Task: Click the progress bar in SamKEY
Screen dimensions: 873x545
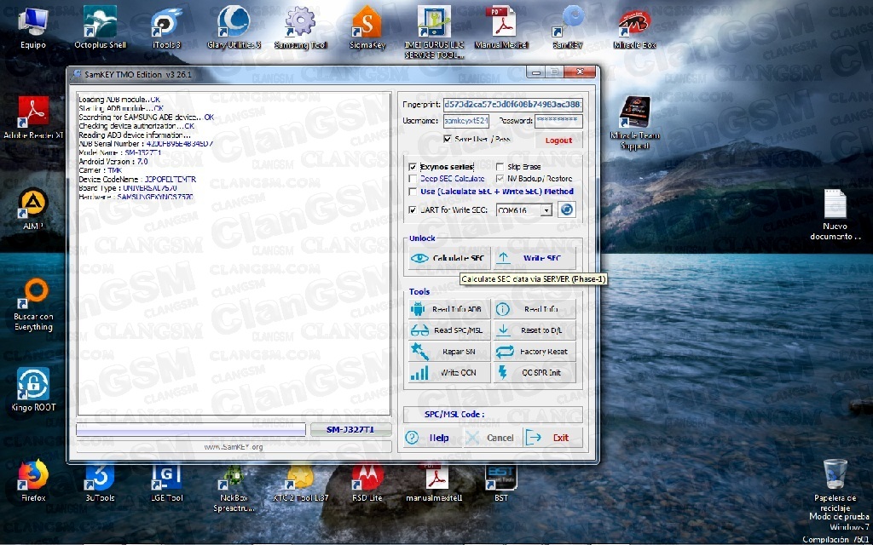Action: coord(191,430)
